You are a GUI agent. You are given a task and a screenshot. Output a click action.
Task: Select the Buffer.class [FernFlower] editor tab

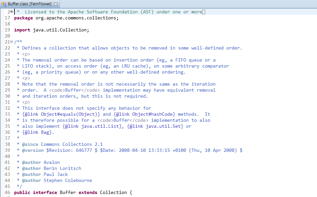click(30, 4)
